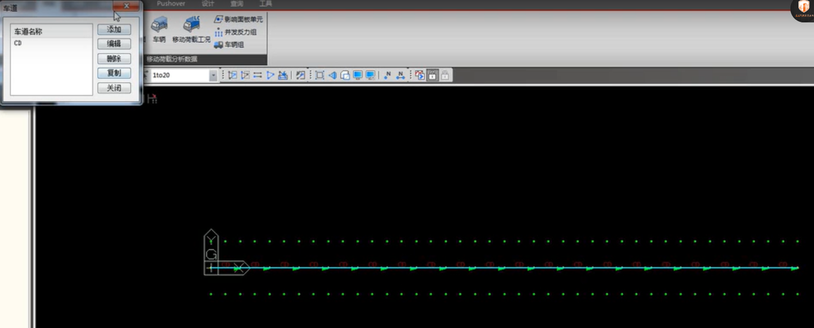The width and height of the screenshot is (814, 328).
Task: Open 移动荷载工况 moving load case
Action: coord(191,29)
